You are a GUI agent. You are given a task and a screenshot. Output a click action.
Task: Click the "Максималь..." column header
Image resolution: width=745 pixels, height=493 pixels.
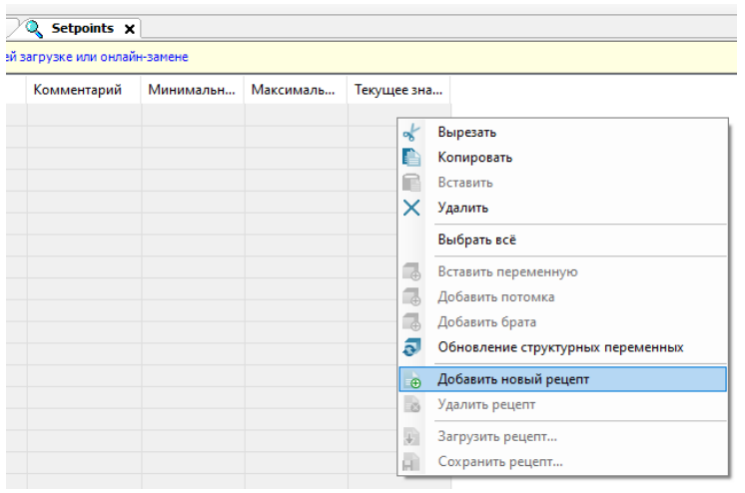tap(294, 90)
